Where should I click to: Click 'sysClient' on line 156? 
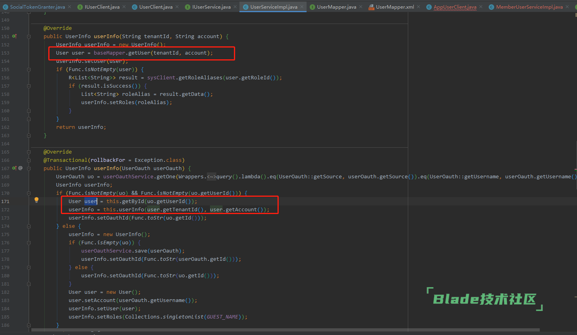161,78
